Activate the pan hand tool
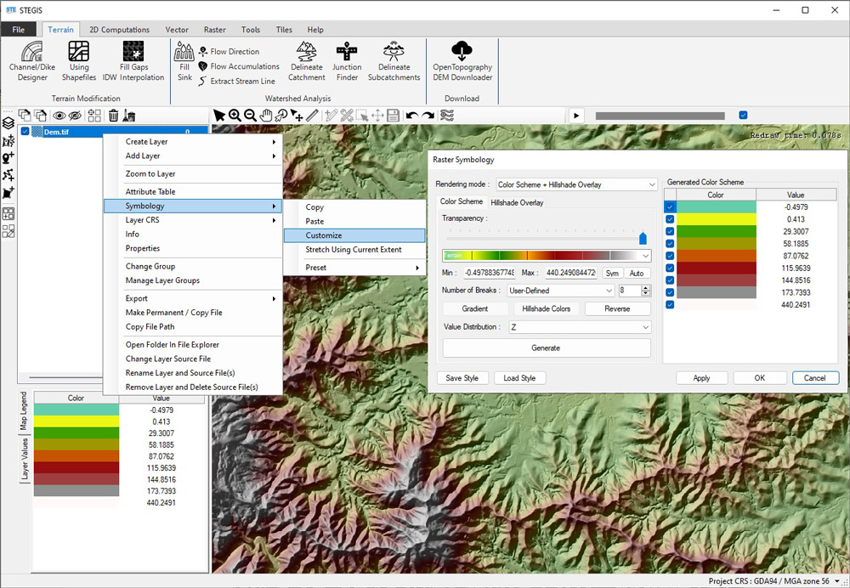The image size is (850, 588). coord(266,116)
